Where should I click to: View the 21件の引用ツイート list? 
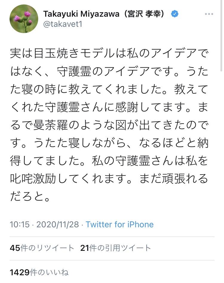[x=116, y=248]
